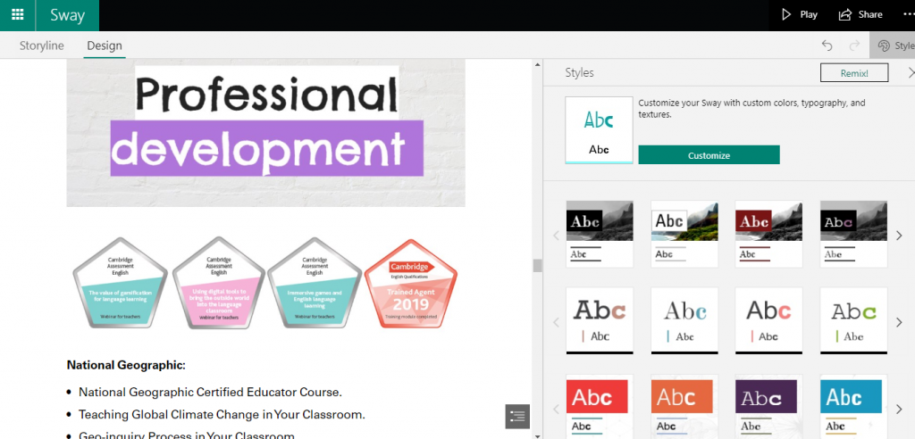Choose the blue block Abc style
Viewport: 915px width, 439px height.
pos(853,406)
